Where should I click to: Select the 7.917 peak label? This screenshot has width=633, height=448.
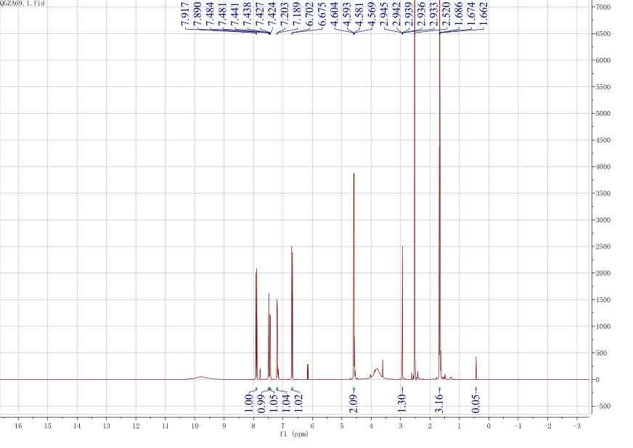(186, 14)
